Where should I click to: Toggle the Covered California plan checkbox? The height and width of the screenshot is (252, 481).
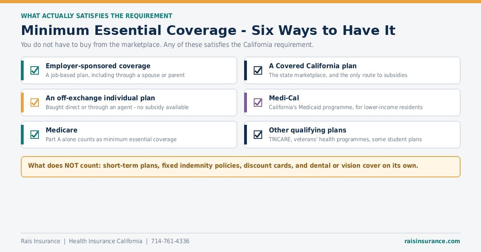click(258, 70)
